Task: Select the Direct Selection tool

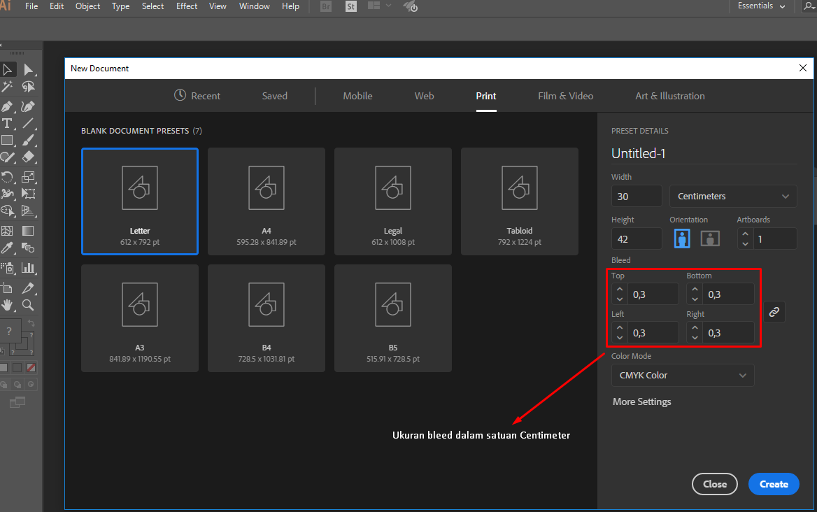Action: pos(28,69)
